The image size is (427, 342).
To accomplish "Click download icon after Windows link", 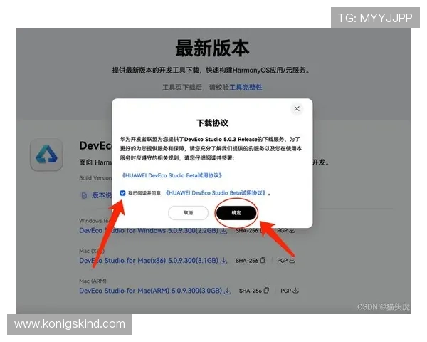I will [223, 231].
